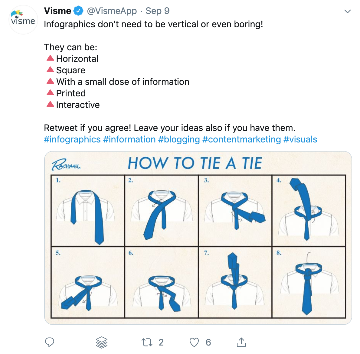Like the tweet with heart icon
This screenshot has width=360, height=354.
(194, 342)
